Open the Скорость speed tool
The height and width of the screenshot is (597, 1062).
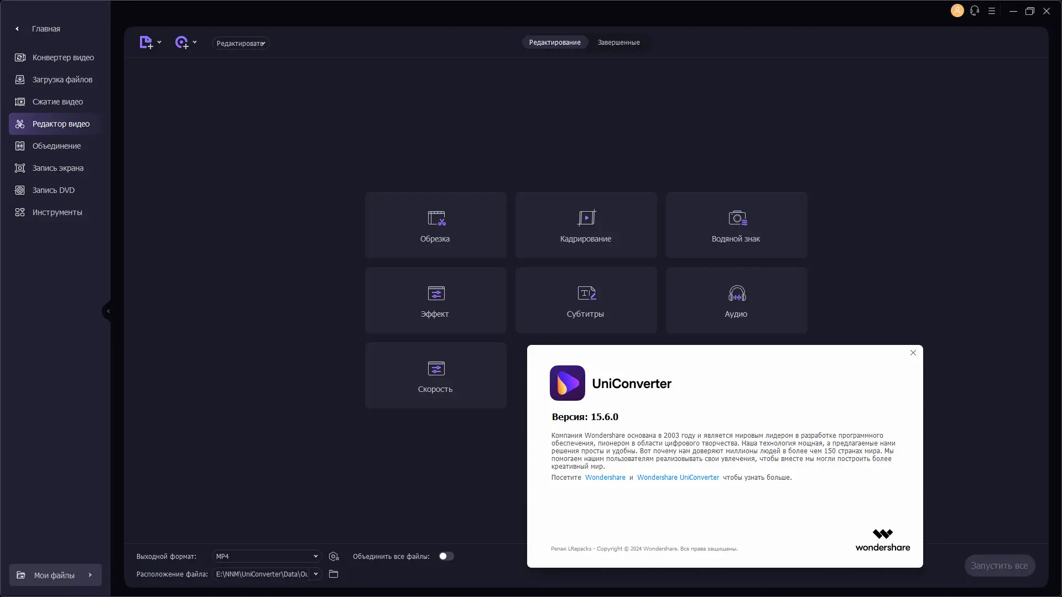coord(435,375)
